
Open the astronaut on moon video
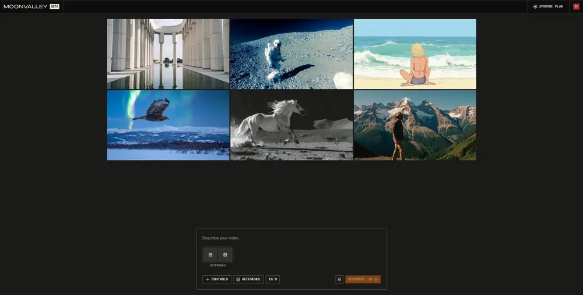coord(291,54)
